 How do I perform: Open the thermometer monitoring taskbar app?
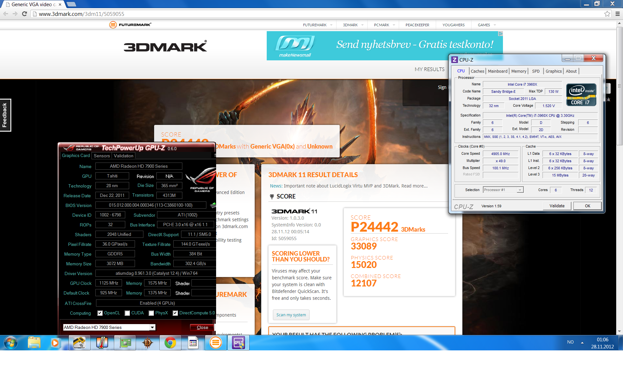pos(102,343)
